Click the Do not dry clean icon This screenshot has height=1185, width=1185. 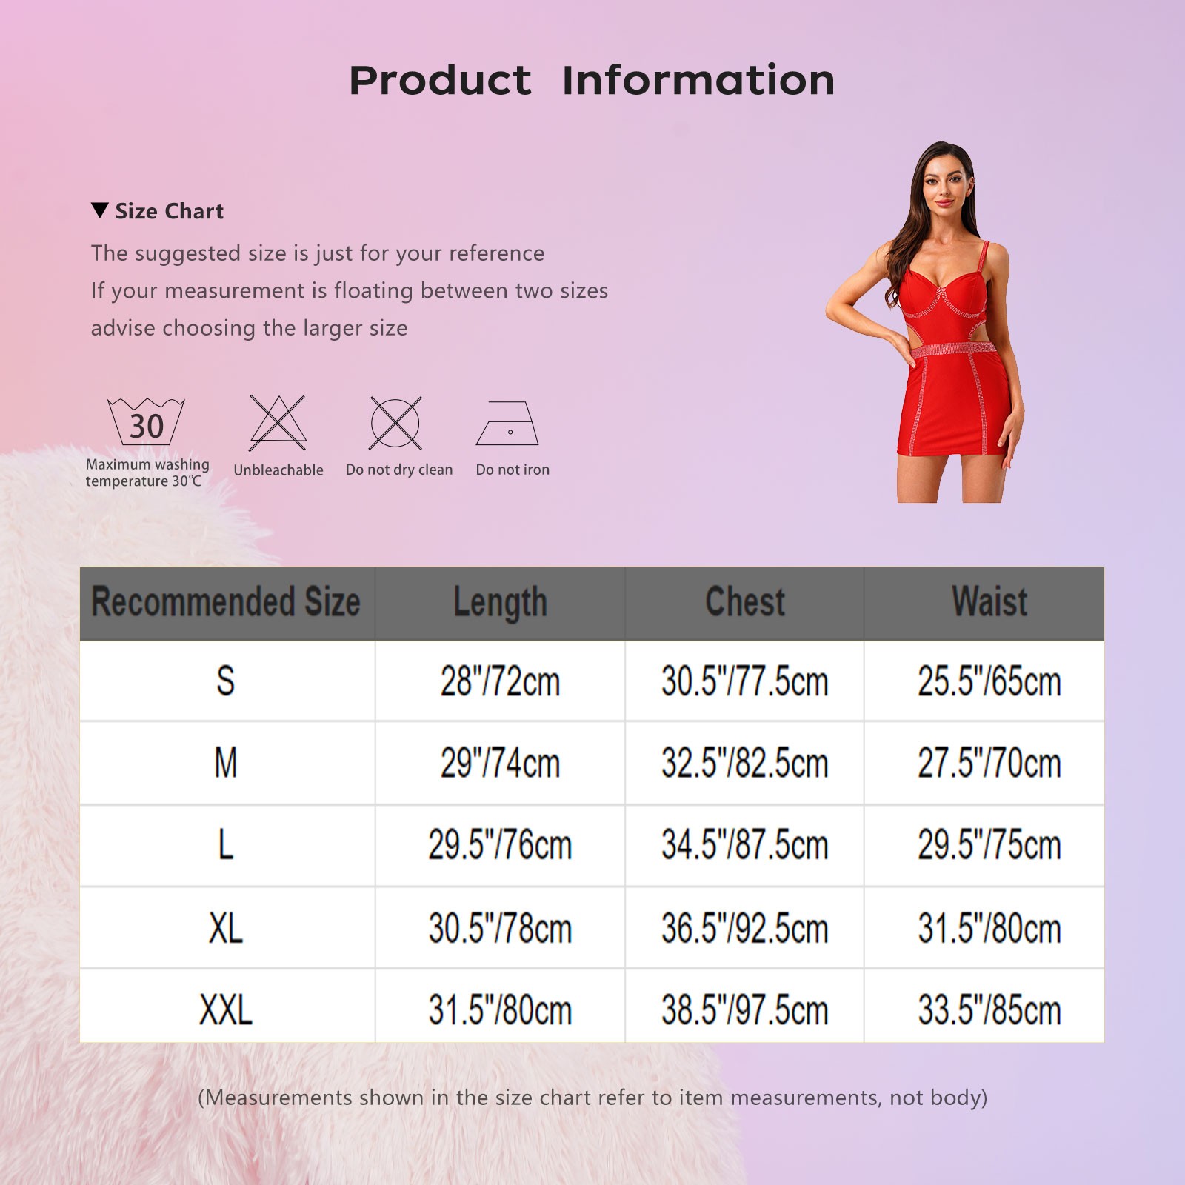click(395, 423)
